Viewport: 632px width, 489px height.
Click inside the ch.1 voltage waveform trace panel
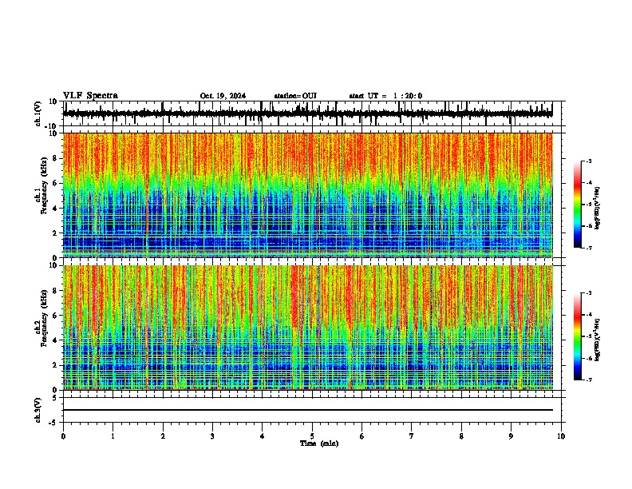click(x=312, y=113)
